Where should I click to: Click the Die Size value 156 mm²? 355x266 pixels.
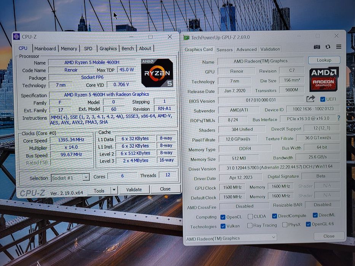(291, 80)
